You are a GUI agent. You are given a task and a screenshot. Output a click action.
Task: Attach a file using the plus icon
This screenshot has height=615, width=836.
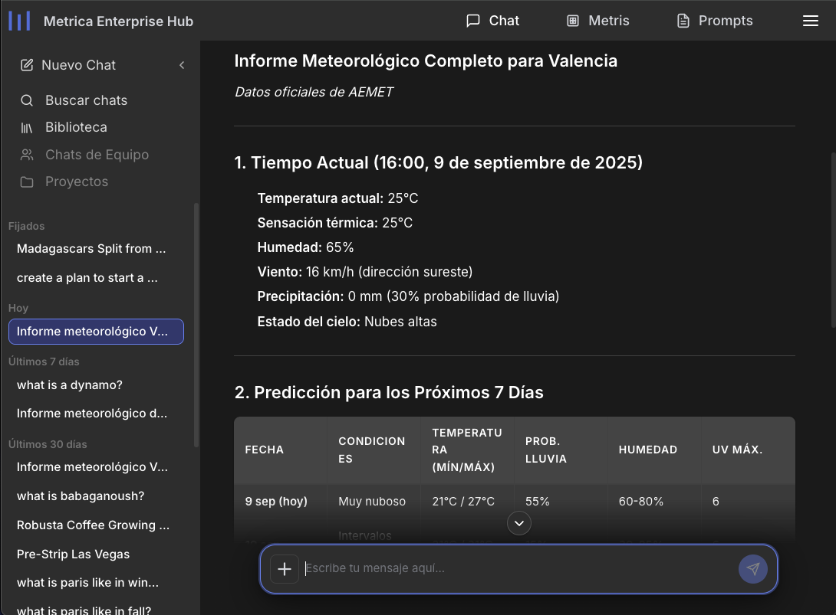[x=285, y=568]
